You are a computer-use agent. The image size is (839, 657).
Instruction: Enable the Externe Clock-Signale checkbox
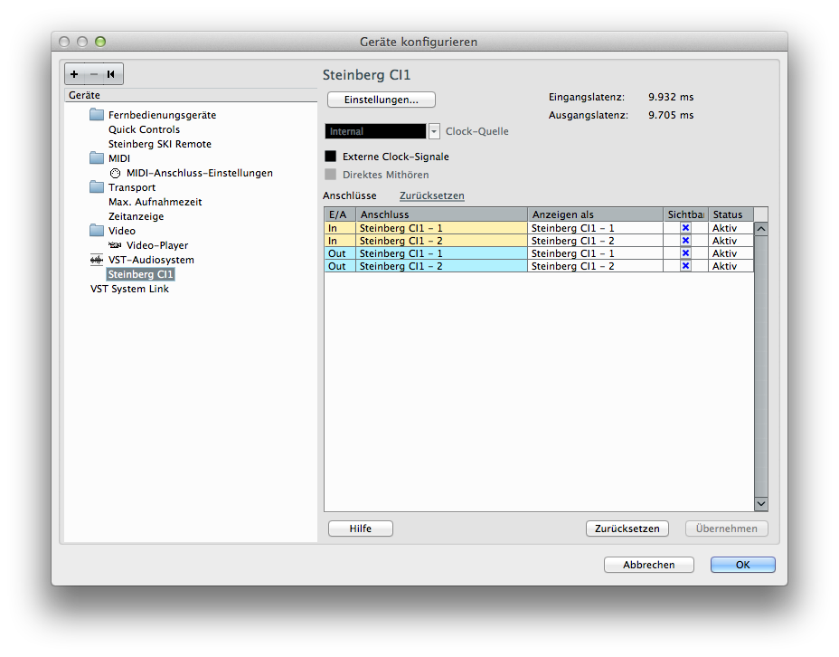331,157
